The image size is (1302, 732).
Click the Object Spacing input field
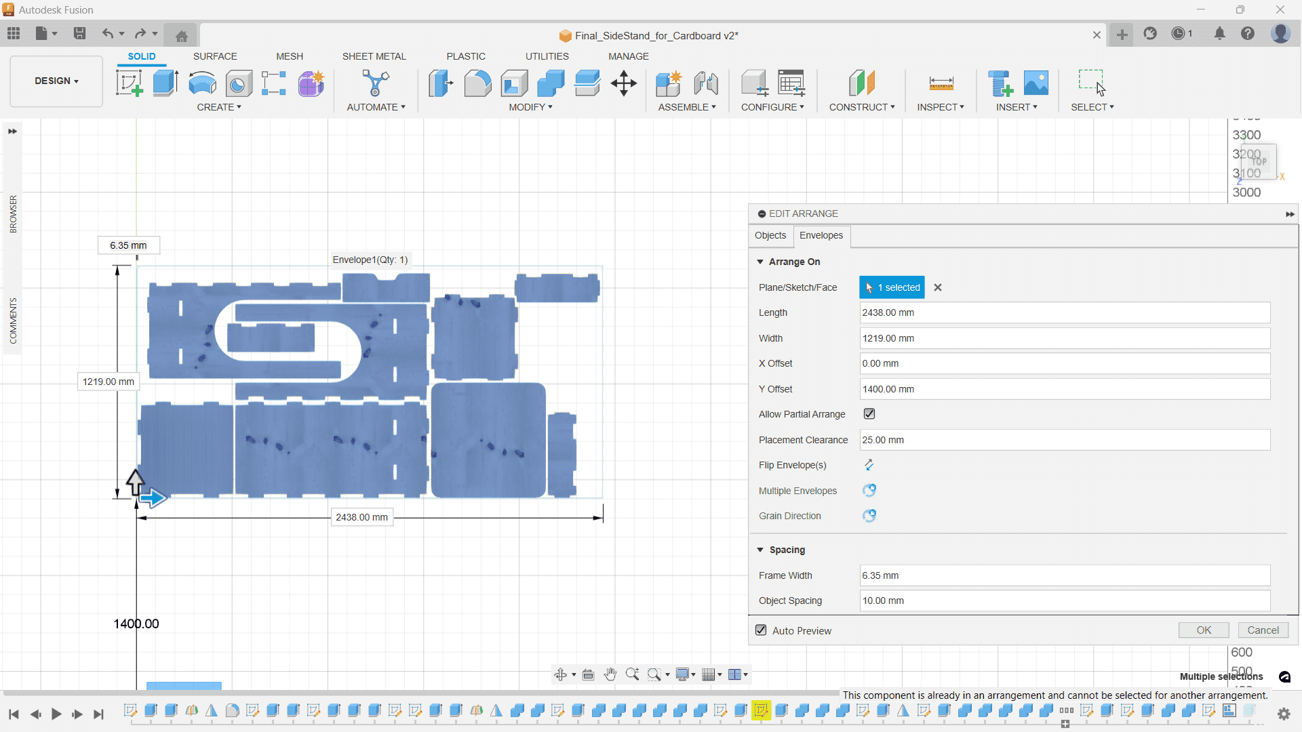click(1065, 601)
